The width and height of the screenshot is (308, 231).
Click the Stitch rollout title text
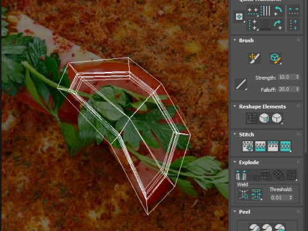coord(246,134)
